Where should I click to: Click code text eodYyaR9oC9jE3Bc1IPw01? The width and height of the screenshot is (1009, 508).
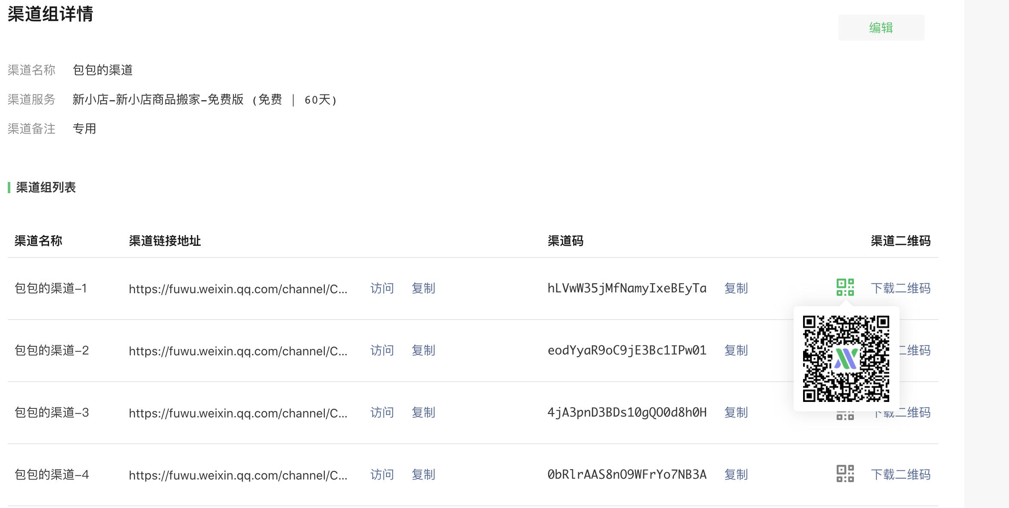click(627, 350)
